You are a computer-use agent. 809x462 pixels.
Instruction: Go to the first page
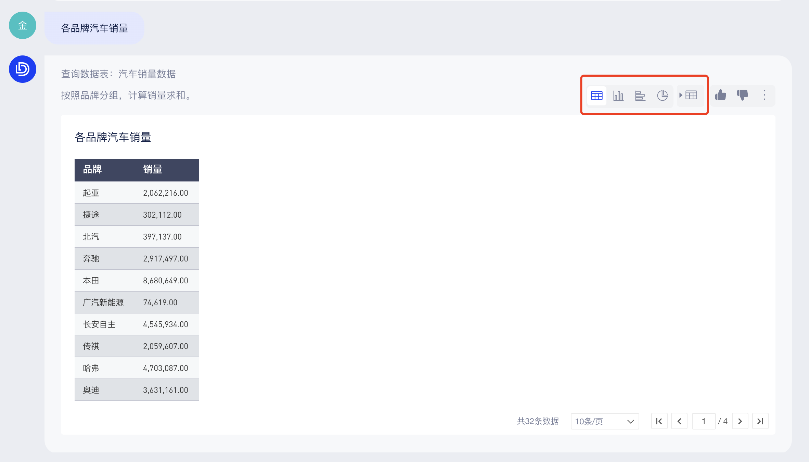(659, 421)
